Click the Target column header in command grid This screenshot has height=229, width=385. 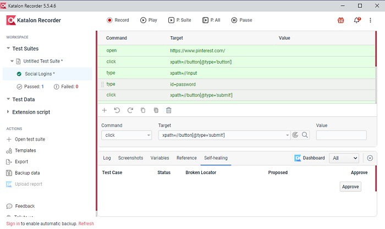pyautogui.click(x=177, y=38)
